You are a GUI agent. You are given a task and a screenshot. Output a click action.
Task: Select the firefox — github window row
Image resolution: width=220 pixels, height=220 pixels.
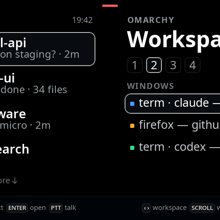click(x=172, y=126)
